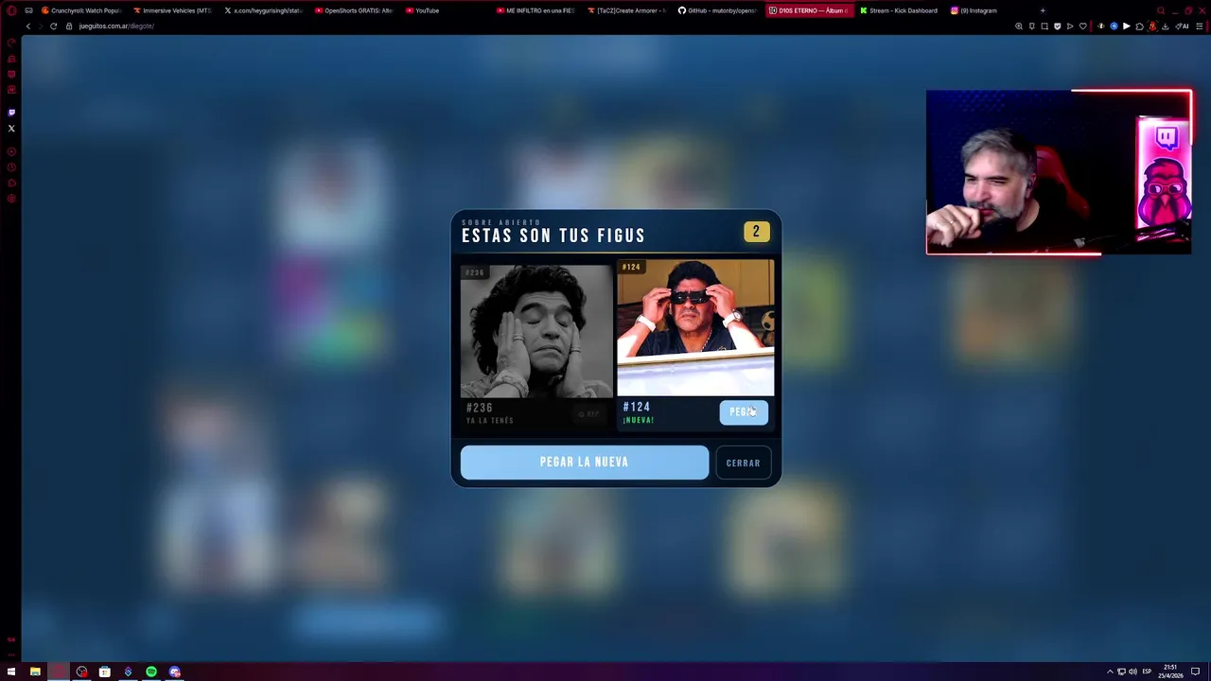Image resolution: width=1211 pixels, height=681 pixels.
Task: Open Spotify from the taskbar
Action: click(151, 672)
